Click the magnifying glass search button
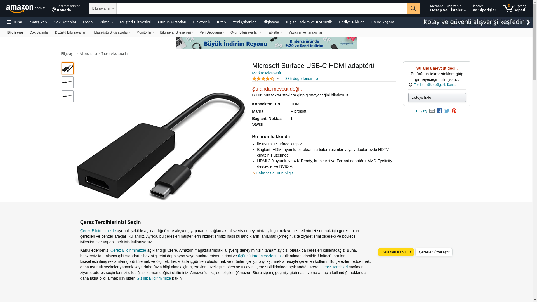The image size is (537, 302). click(413, 8)
